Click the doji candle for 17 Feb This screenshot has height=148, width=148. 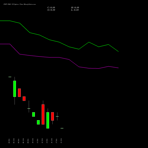click(x=57, y=116)
